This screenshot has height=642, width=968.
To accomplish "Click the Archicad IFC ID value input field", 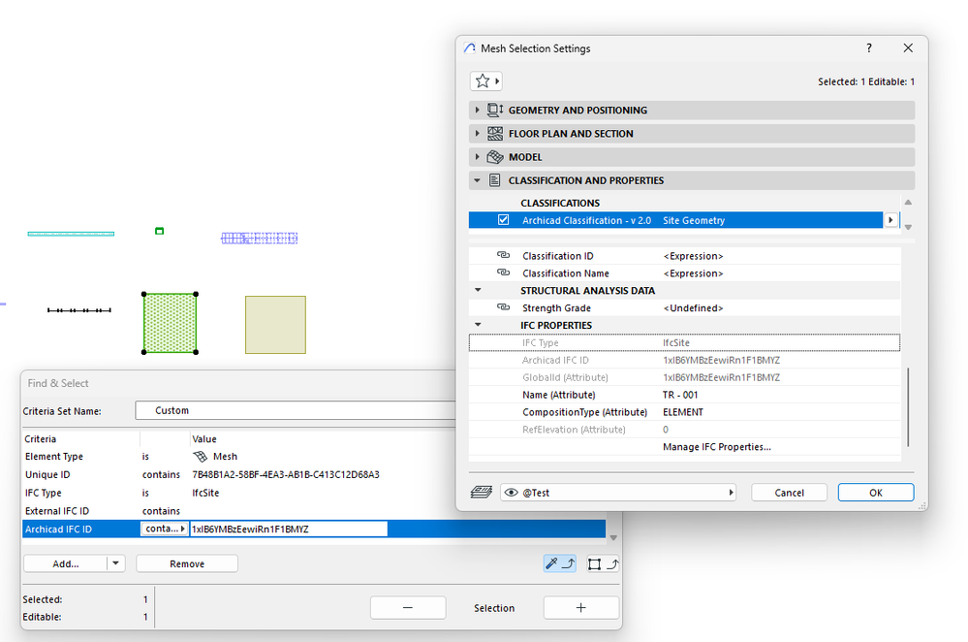I will click(289, 529).
